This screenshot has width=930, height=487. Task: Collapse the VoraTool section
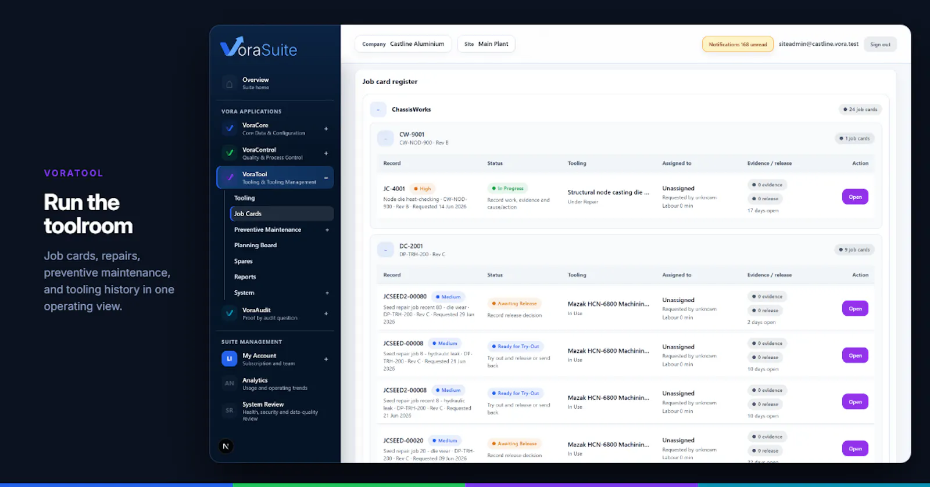coord(326,178)
